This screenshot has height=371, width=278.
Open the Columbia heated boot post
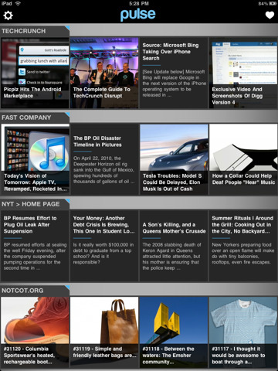click(35, 332)
